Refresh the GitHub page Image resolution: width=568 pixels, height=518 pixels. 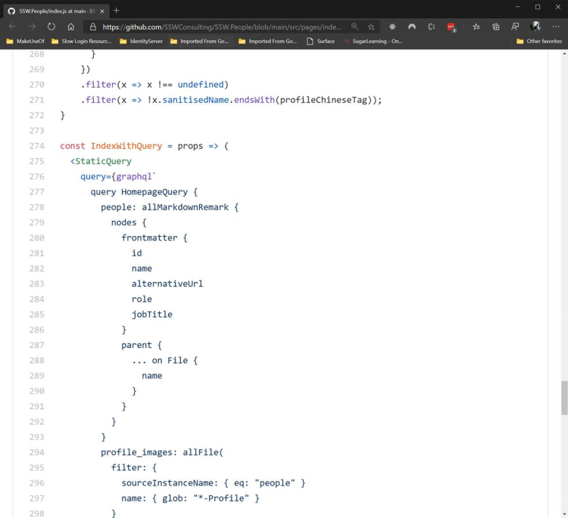[x=51, y=26]
